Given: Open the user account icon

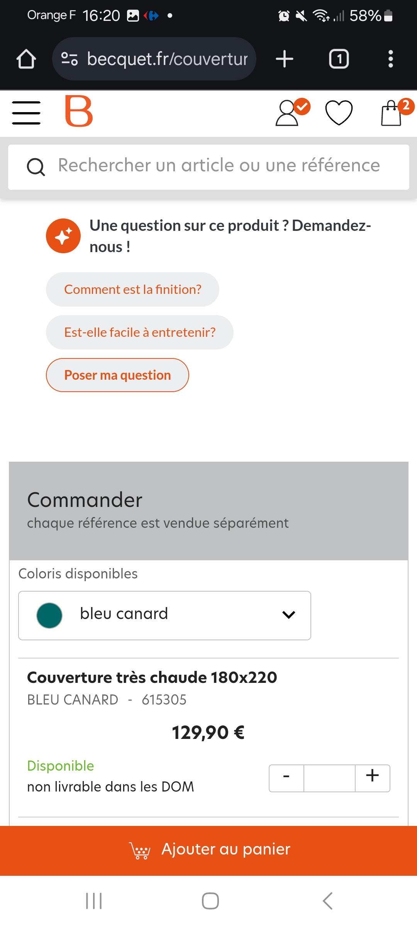Looking at the screenshot, I should (288, 113).
